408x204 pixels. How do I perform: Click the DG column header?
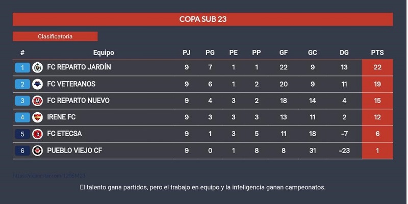344,53
